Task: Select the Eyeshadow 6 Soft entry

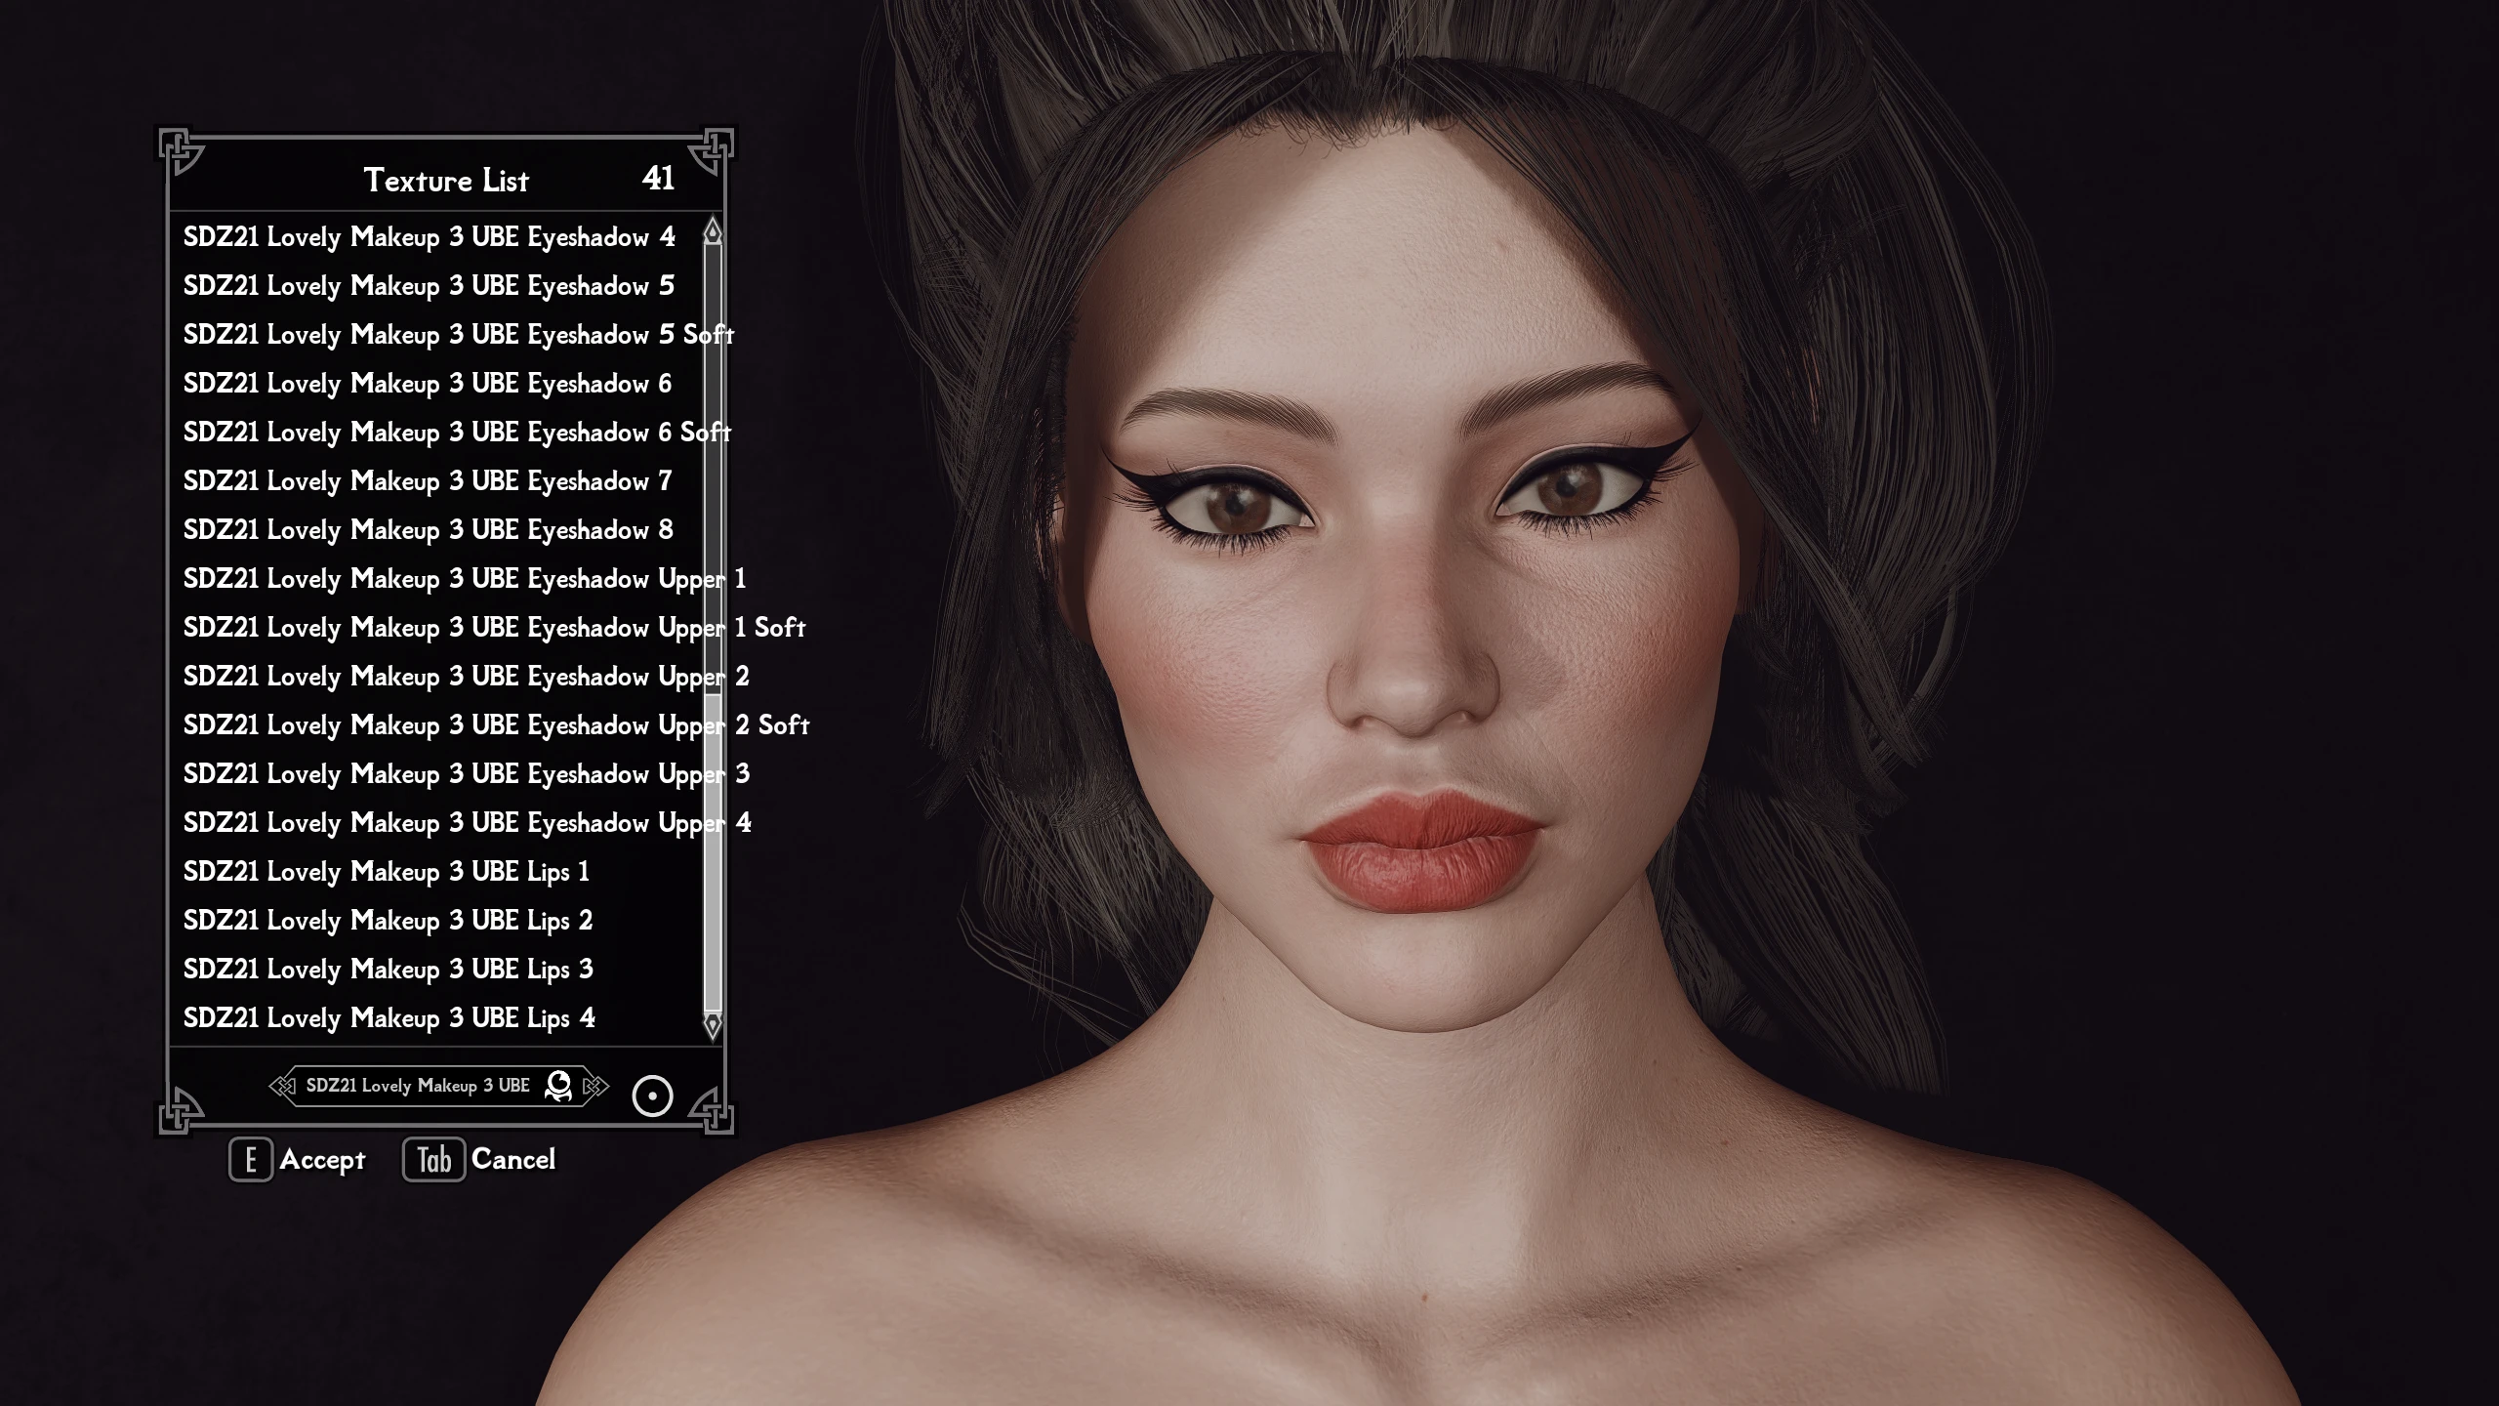Action: click(457, 433)
